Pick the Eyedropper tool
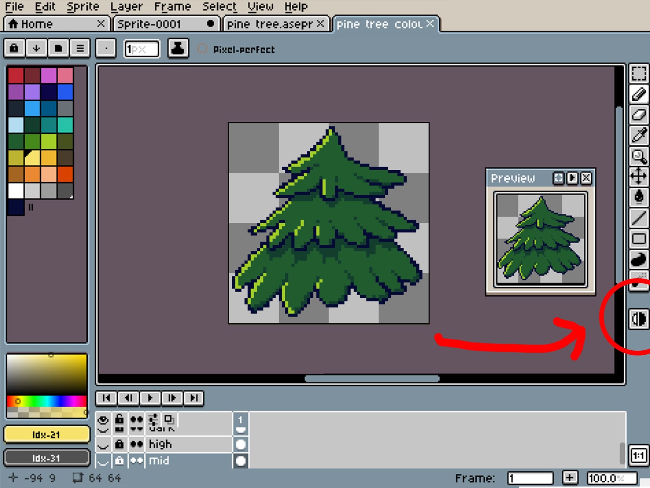650x488 pixels. (x=639, y=135)
